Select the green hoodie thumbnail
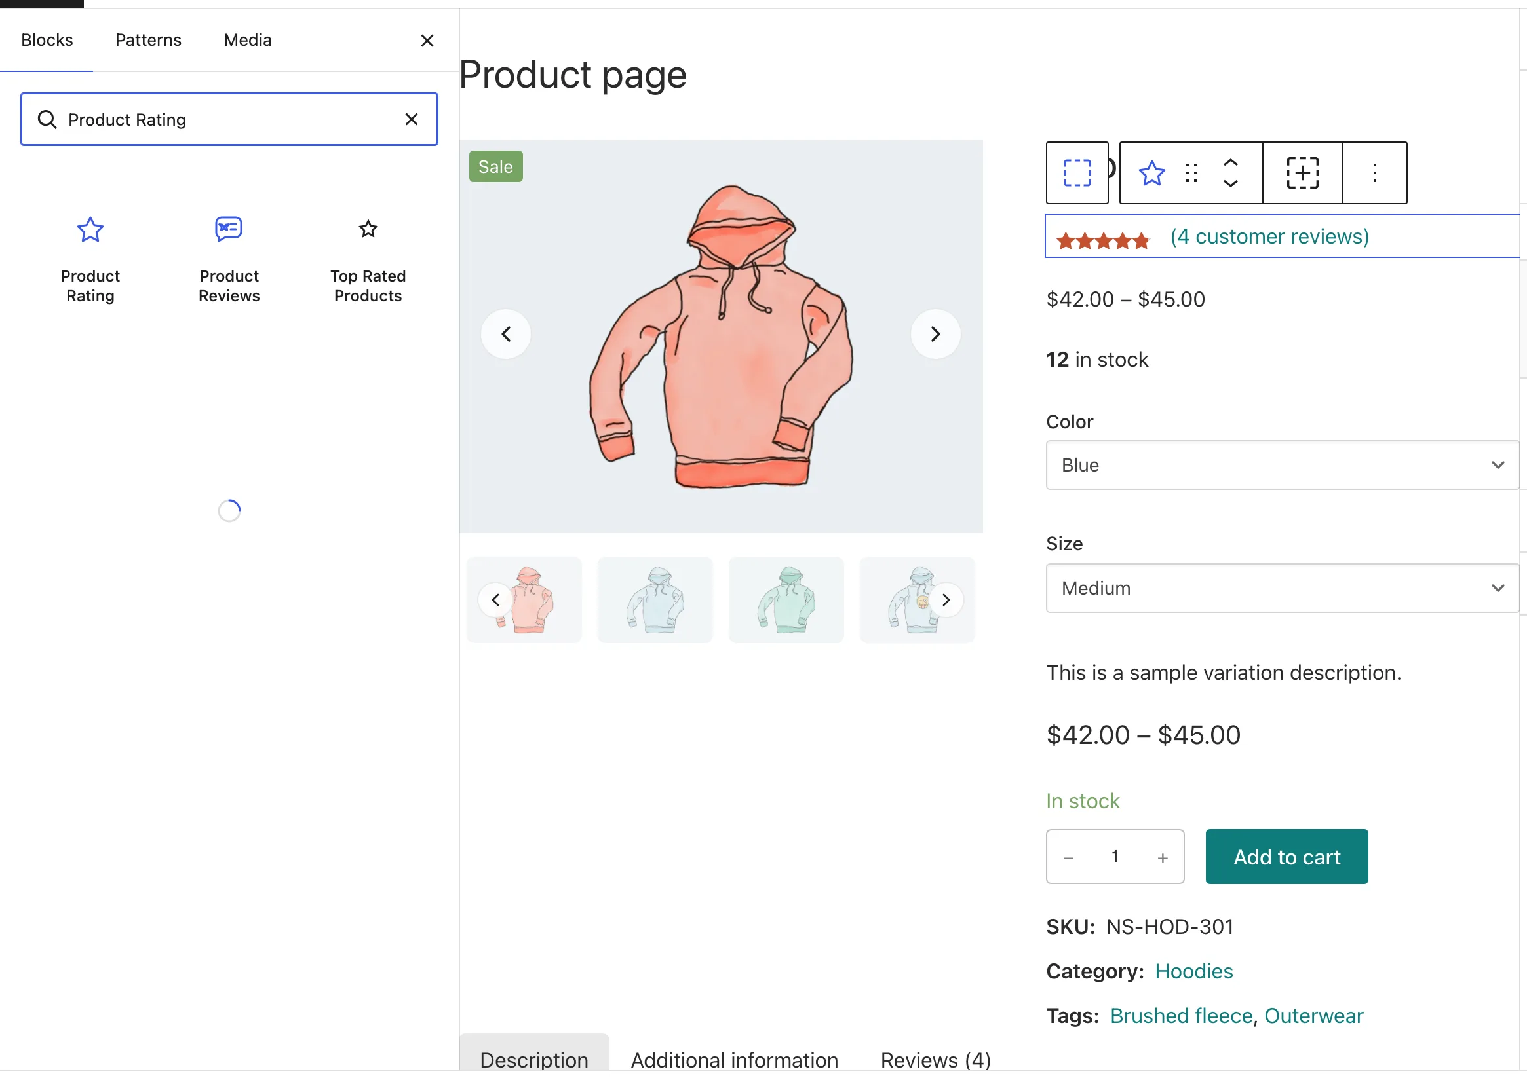This screenshot has width=1527, height=1078. (786, 600)
